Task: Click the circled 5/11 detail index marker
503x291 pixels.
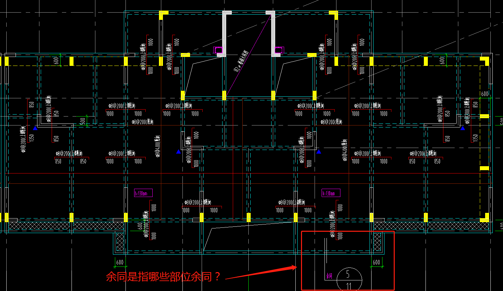Action: tap(349, 280)
